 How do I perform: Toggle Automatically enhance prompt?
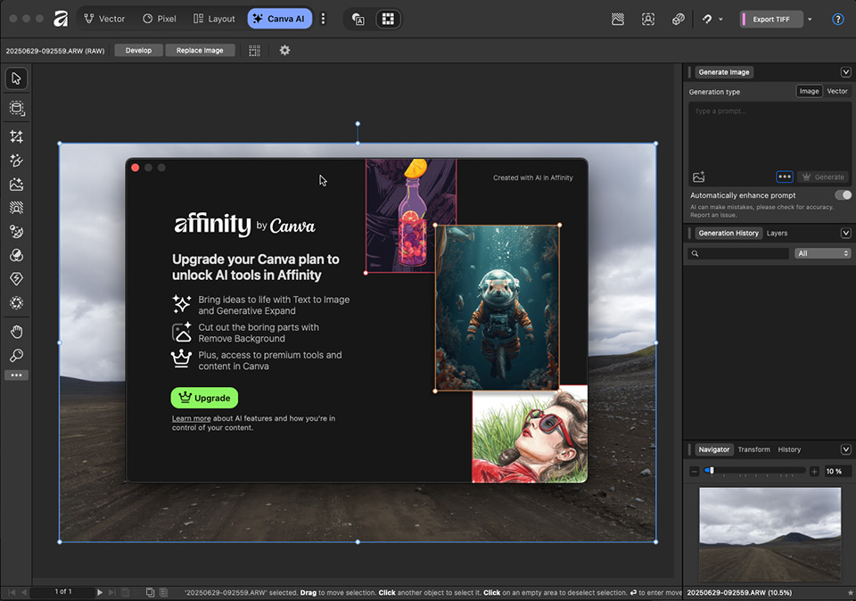click(x=843, y=194)
